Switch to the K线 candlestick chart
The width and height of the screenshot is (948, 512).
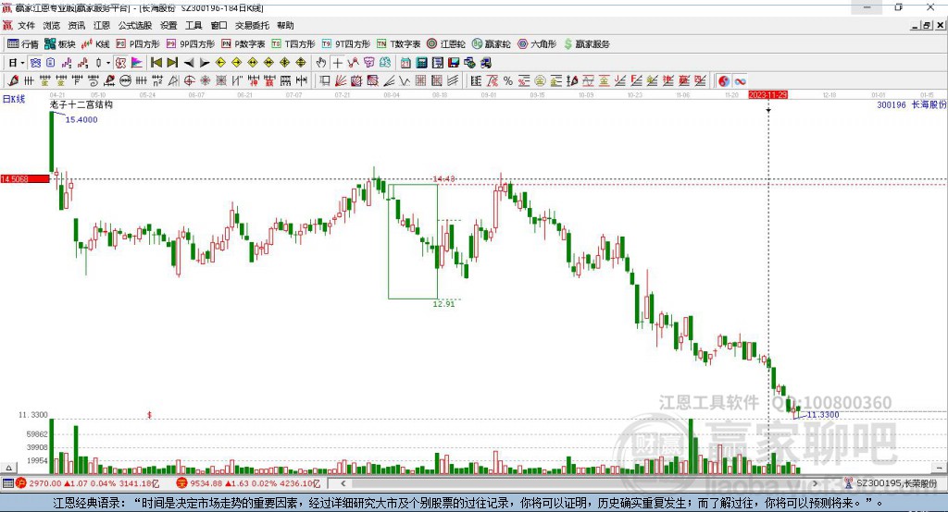pyautogui.click(x=95, y=44)
